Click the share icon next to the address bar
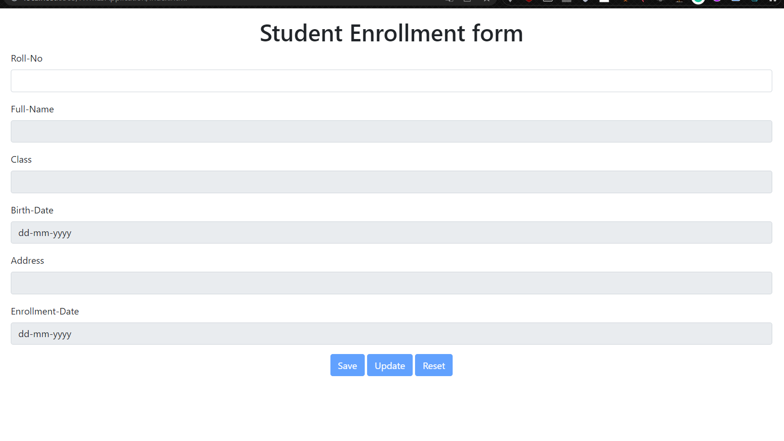This screenshot has height=441, width=784. [449, 2]
